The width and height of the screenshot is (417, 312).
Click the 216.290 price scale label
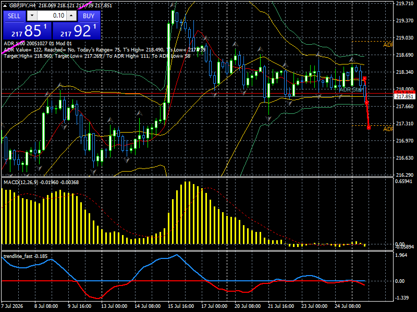pos(404,175)
